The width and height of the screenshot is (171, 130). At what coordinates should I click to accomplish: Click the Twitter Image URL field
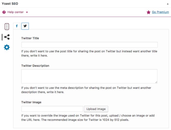52,109
